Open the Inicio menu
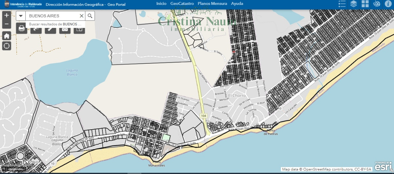The image size is (394, 174). pyautogui.click(x=162, y=3)
